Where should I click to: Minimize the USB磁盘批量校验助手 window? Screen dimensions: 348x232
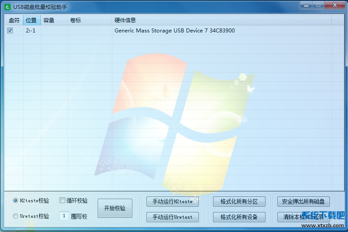coord(306,5)
